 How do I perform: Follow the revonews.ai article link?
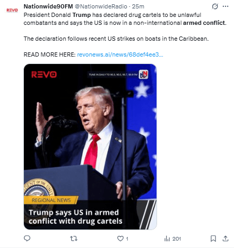pyautogui.click(x=120, y=54)
